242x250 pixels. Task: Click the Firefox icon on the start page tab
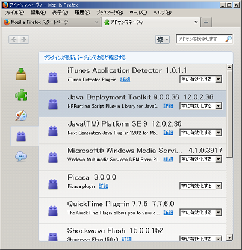7,22
